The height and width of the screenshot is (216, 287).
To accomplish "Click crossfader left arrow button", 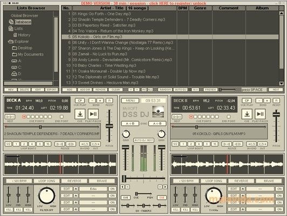I will [122, 187].
